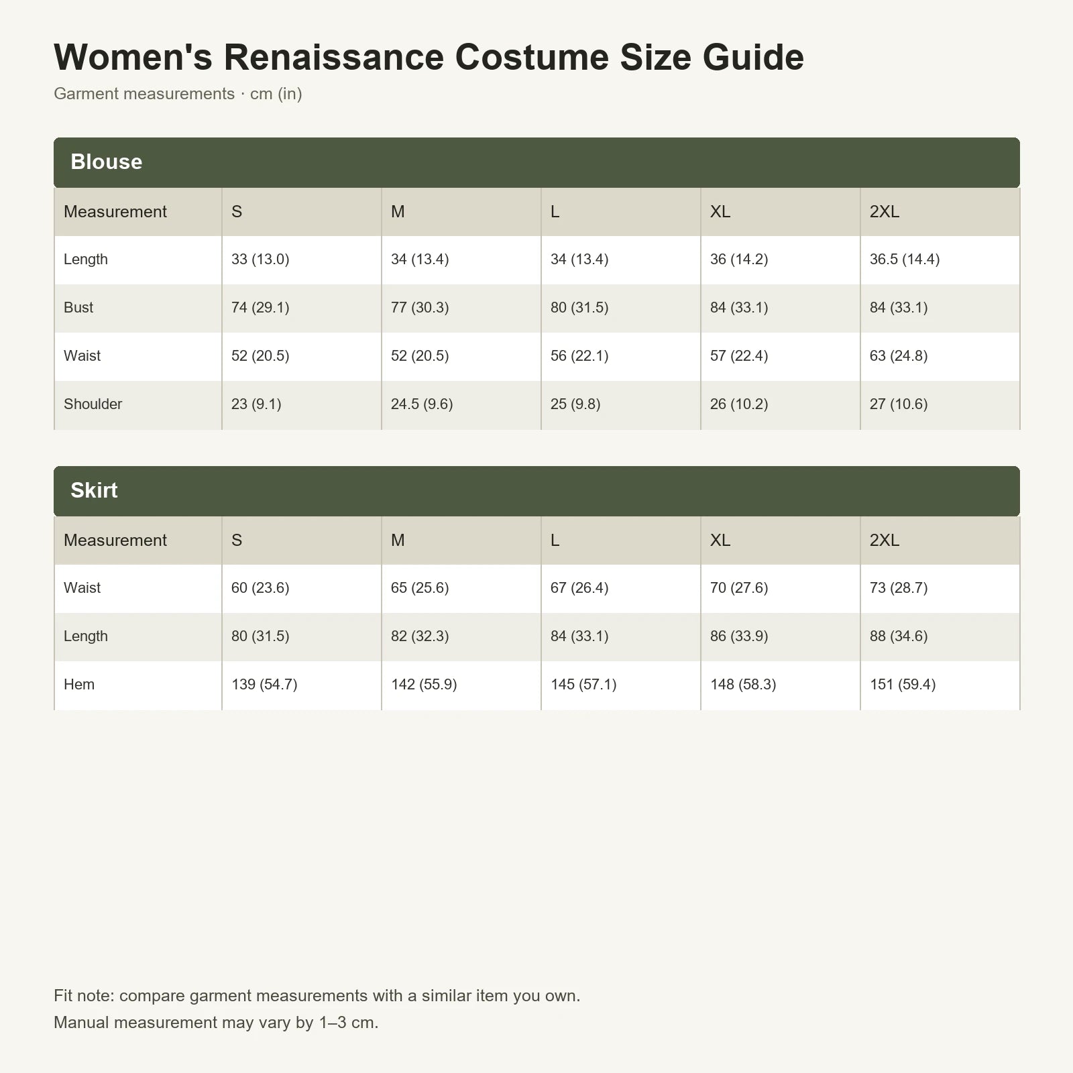Click Hem L value 145 (57.1)
Image resolution: width=1073 pixels, height=1073 pixels.
tap(583, 685)
